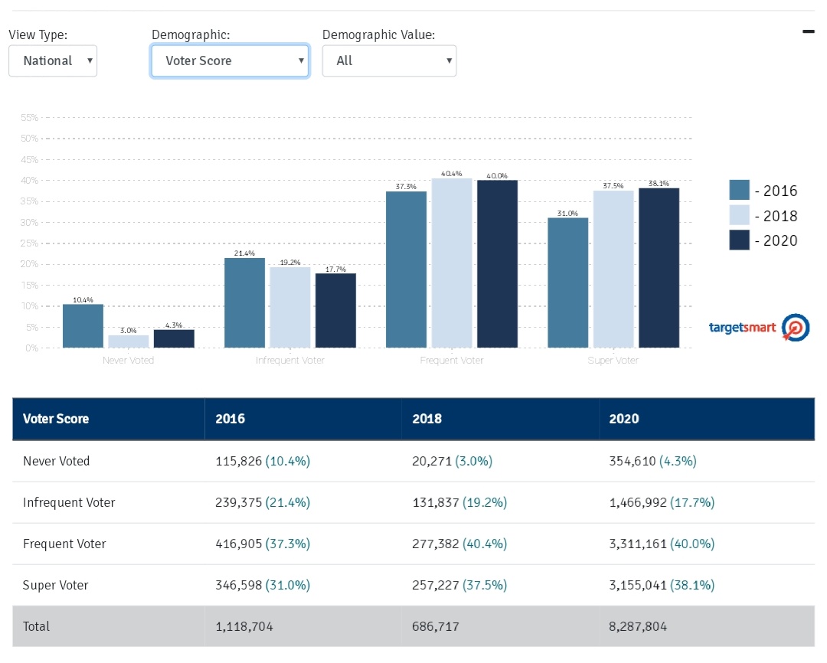Click the 2016 Never Voted bar (10.4%)
The image size is (827, 663).
(x=83, y=326)
